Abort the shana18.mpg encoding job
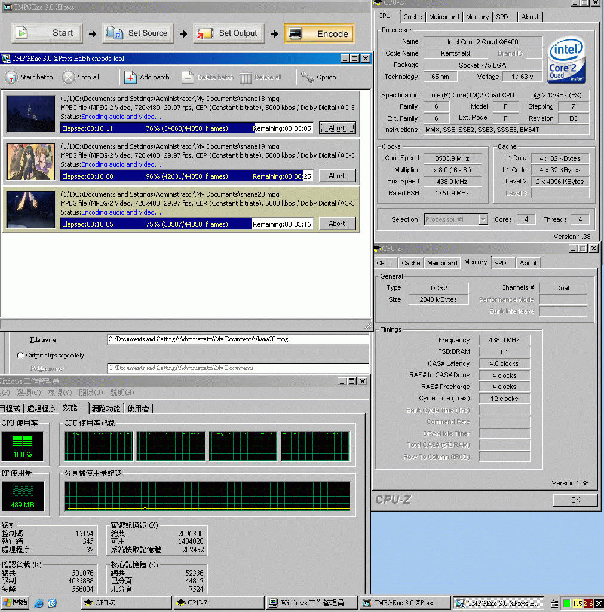 click(x=337, y=128)
